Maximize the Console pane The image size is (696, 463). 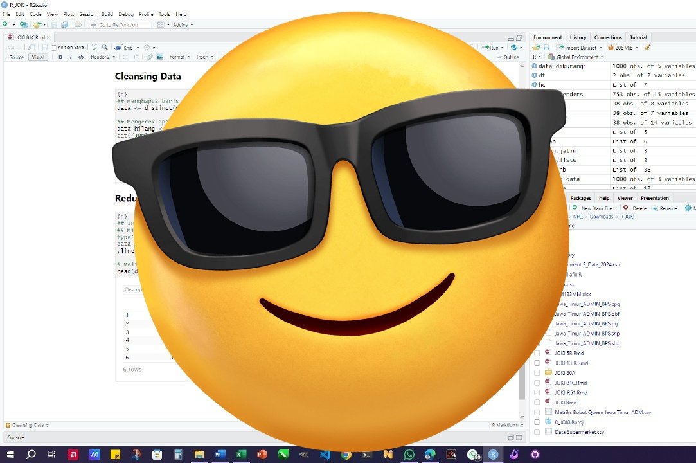(x=519, y=437)
